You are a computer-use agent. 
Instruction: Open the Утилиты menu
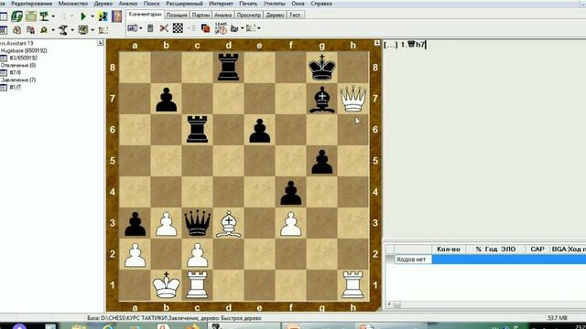[275, 4]
